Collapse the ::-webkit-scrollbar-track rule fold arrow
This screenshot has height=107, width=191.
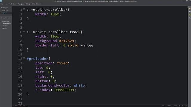pos(24,32)
